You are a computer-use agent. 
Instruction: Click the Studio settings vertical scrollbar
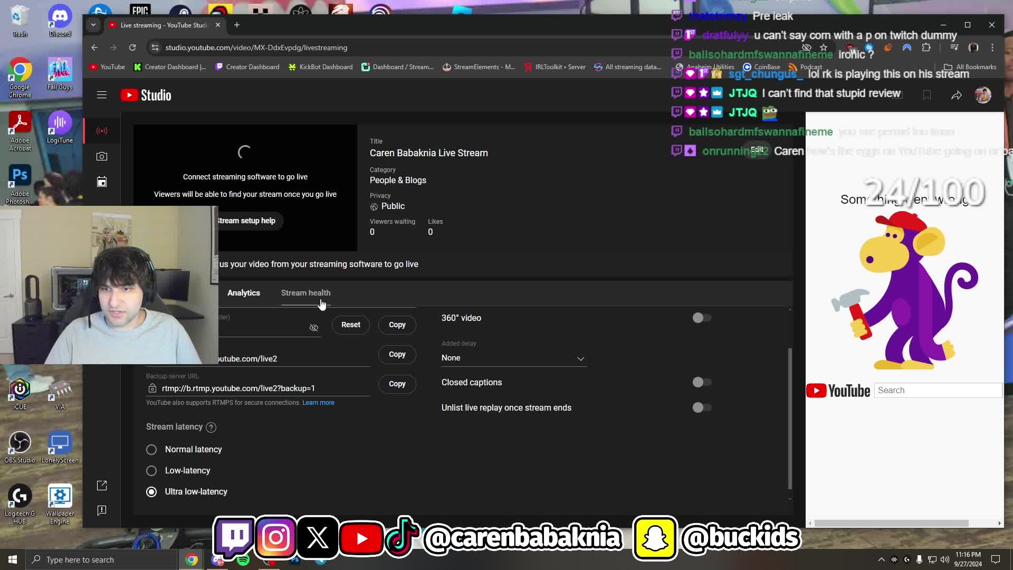[790, 418]
